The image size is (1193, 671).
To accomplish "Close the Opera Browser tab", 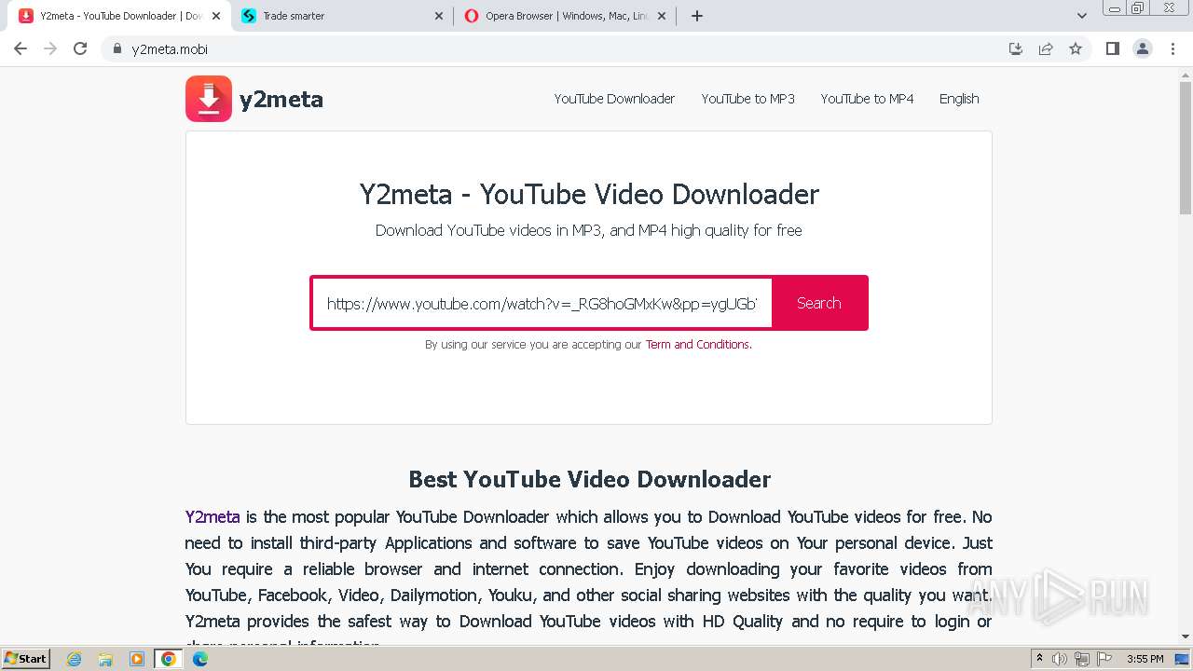I will pos(661,16).
